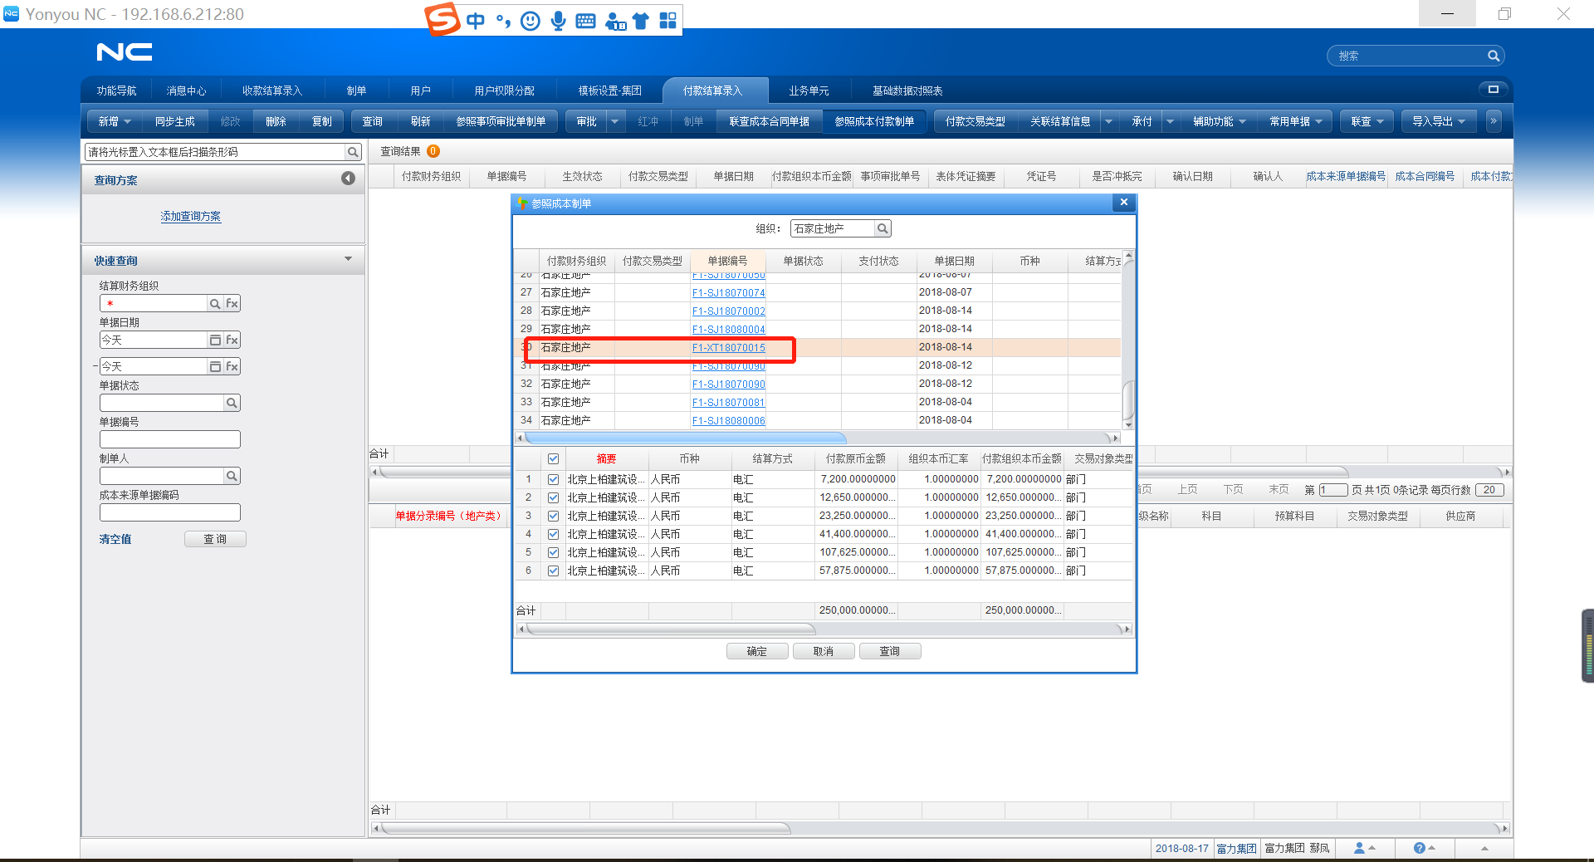
Task: Click 确定 button in dialog
Action: (757, 651)
